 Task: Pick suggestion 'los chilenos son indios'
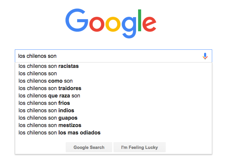click(114, 111)
